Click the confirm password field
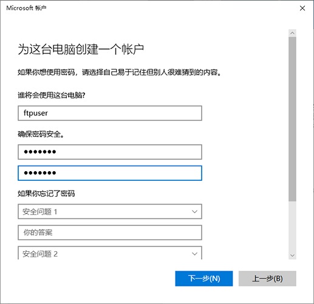Screen dimensions: 314x304 tap(110, 173)
